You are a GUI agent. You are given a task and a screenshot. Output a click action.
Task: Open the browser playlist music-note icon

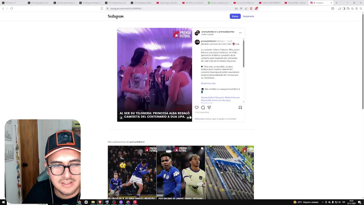340,9
